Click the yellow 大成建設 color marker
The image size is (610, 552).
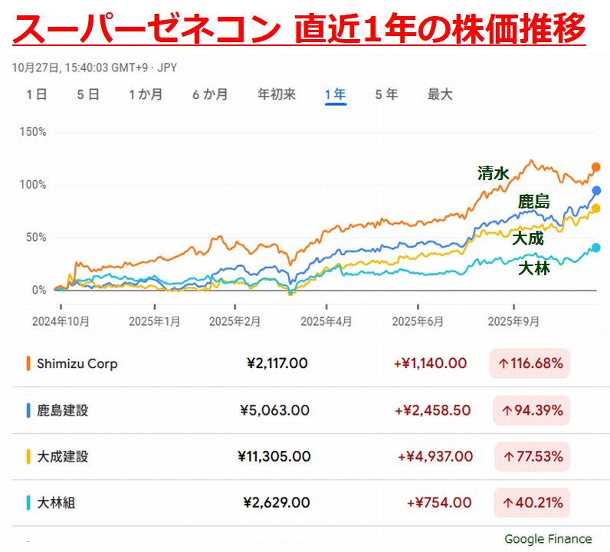pos(28,457)
